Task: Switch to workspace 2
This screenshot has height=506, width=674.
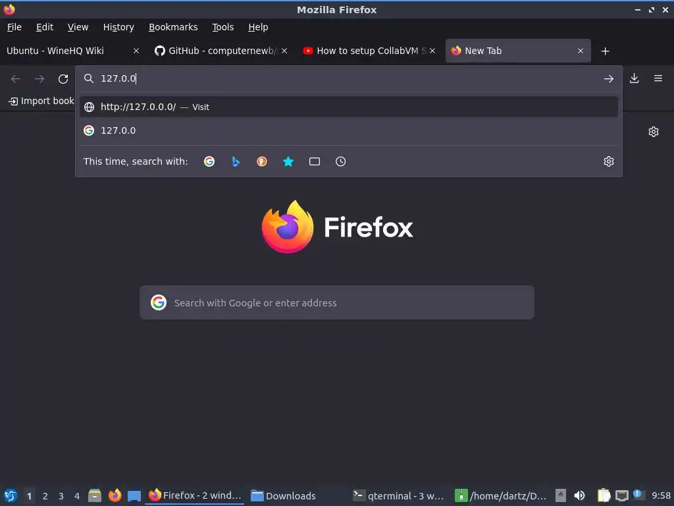Action: coord(45,496)
